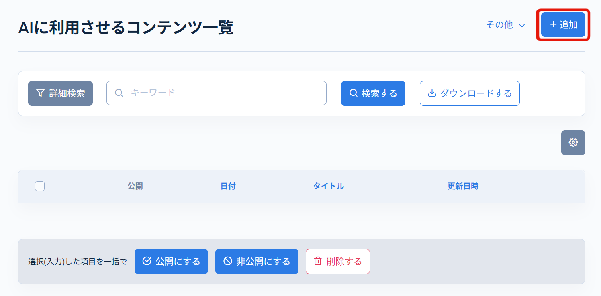
Task: Click the download icon on ダウンロードする button
Action: (x=432, y=93)
